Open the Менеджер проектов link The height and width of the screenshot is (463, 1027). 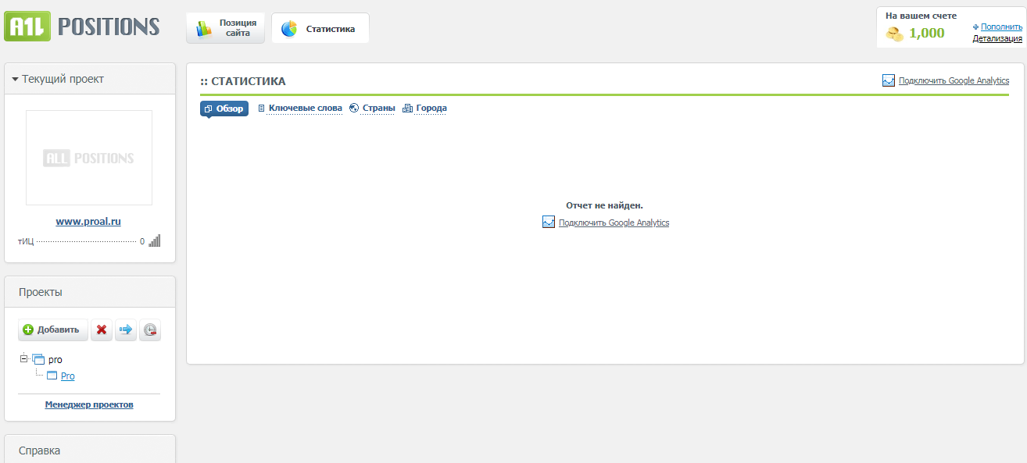(89, 404)
